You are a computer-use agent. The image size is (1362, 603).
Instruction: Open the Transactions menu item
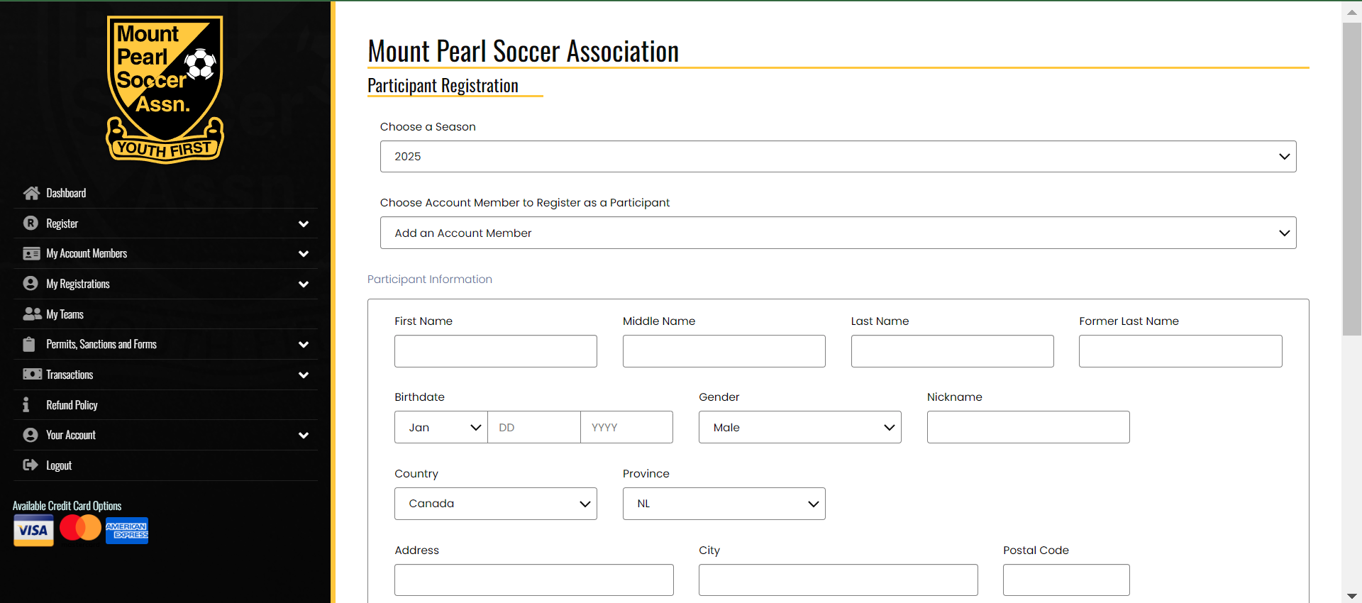click(165, 375)
